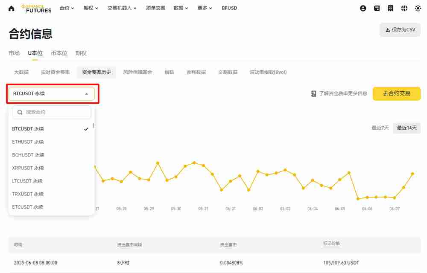427x273 pixels.
Task: Click the download icon on 保存为CSV button
Action: pos(388,30)
